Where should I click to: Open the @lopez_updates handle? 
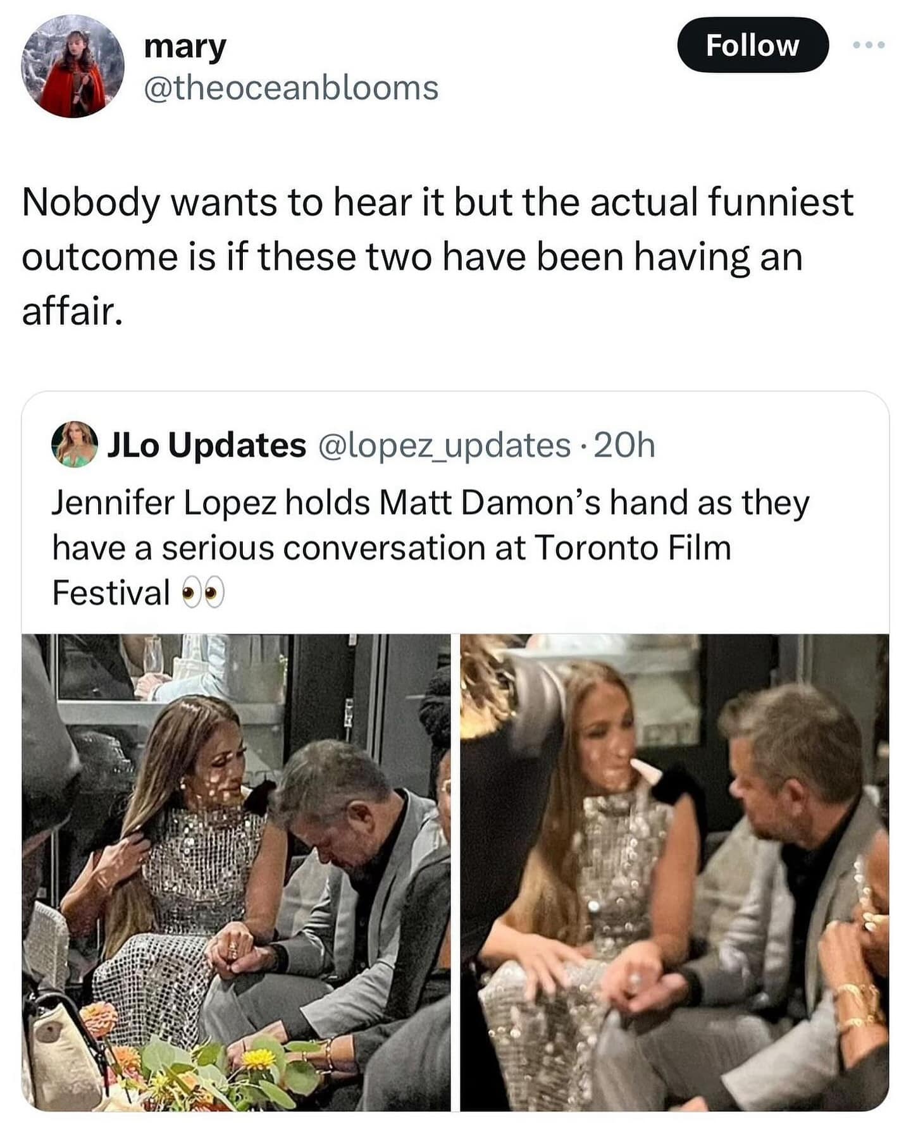pos(445,445)
